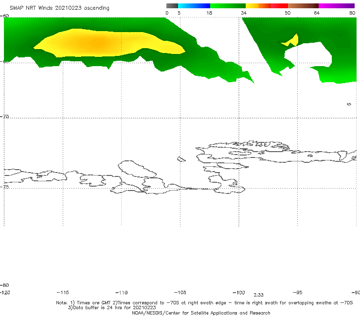Click the '5' label under the color bar

pos(179,13)
